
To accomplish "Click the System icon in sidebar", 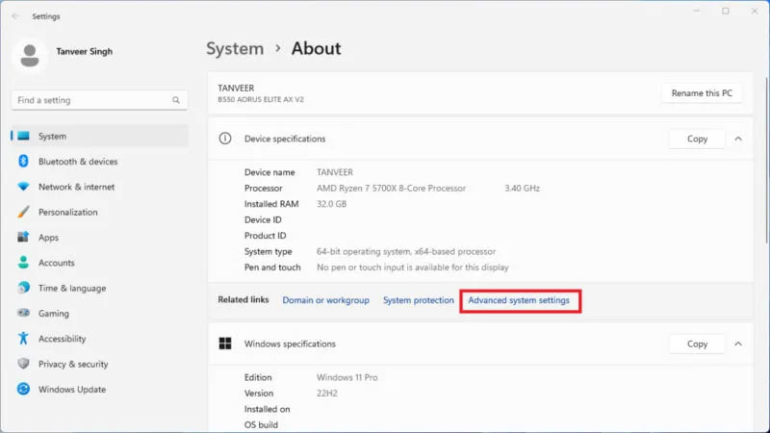I will coord(23,137).
